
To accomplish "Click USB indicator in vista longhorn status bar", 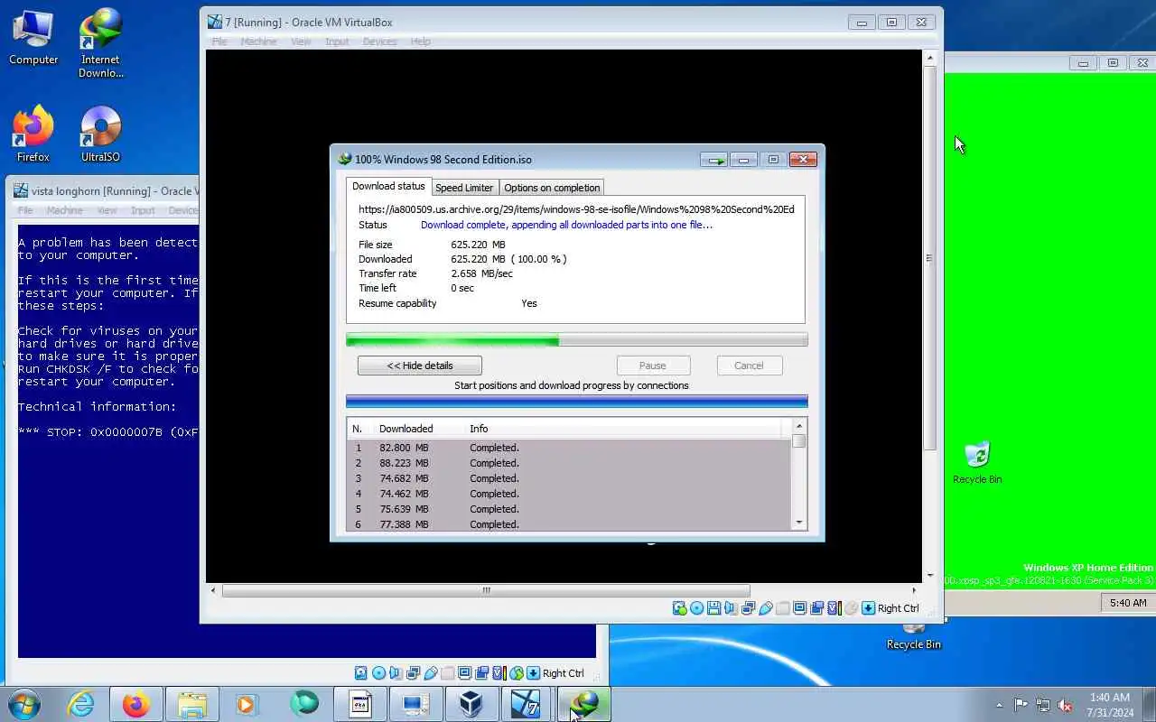I will (431, 673).
